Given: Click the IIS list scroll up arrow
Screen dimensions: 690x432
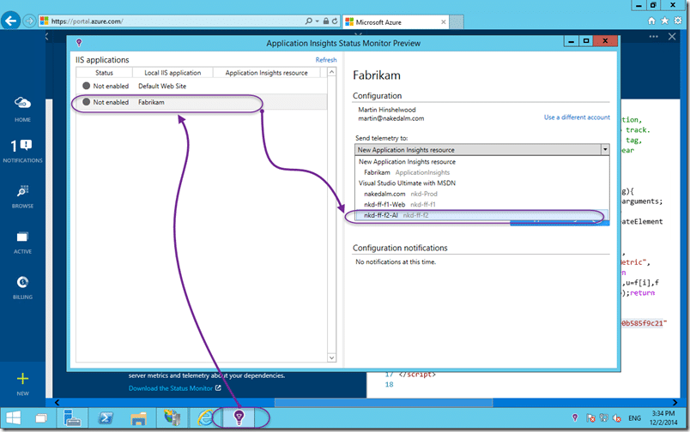Looking at the screenshot, I should tap(332, 72).
